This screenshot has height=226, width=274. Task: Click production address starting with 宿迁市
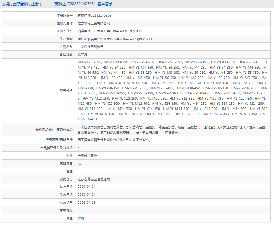115,39
